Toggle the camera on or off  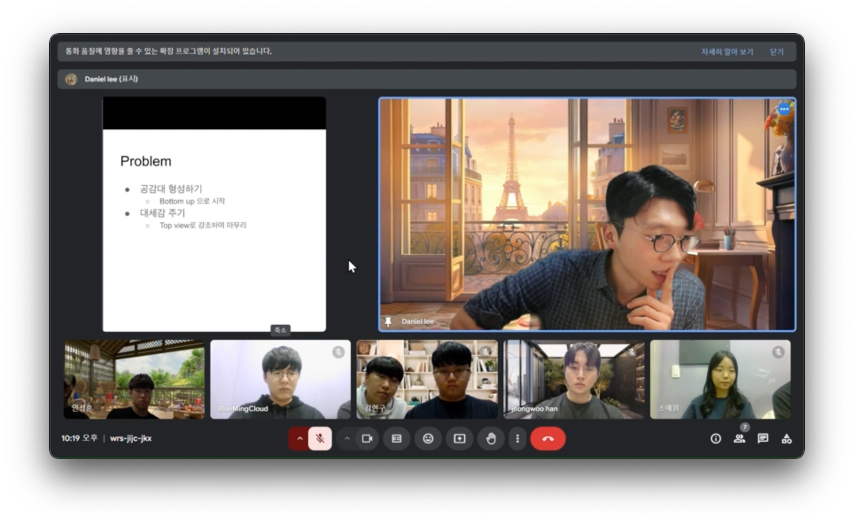tap(367, 439)
